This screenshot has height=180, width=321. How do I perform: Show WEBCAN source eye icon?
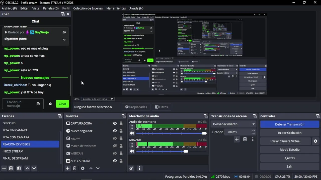115,153
